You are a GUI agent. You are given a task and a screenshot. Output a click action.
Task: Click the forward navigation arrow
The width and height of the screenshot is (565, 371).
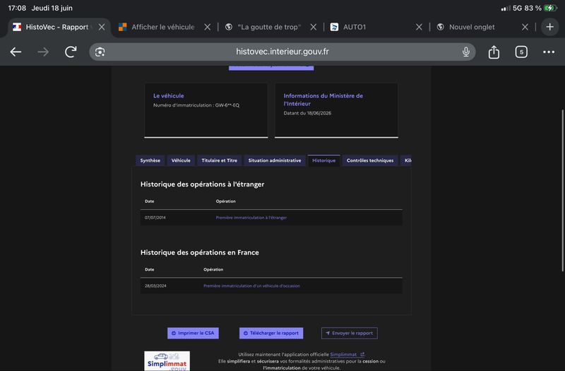point(43,52)
